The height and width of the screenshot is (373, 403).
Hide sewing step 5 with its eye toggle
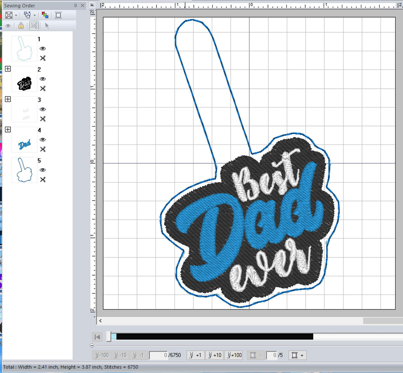point(43,170)
